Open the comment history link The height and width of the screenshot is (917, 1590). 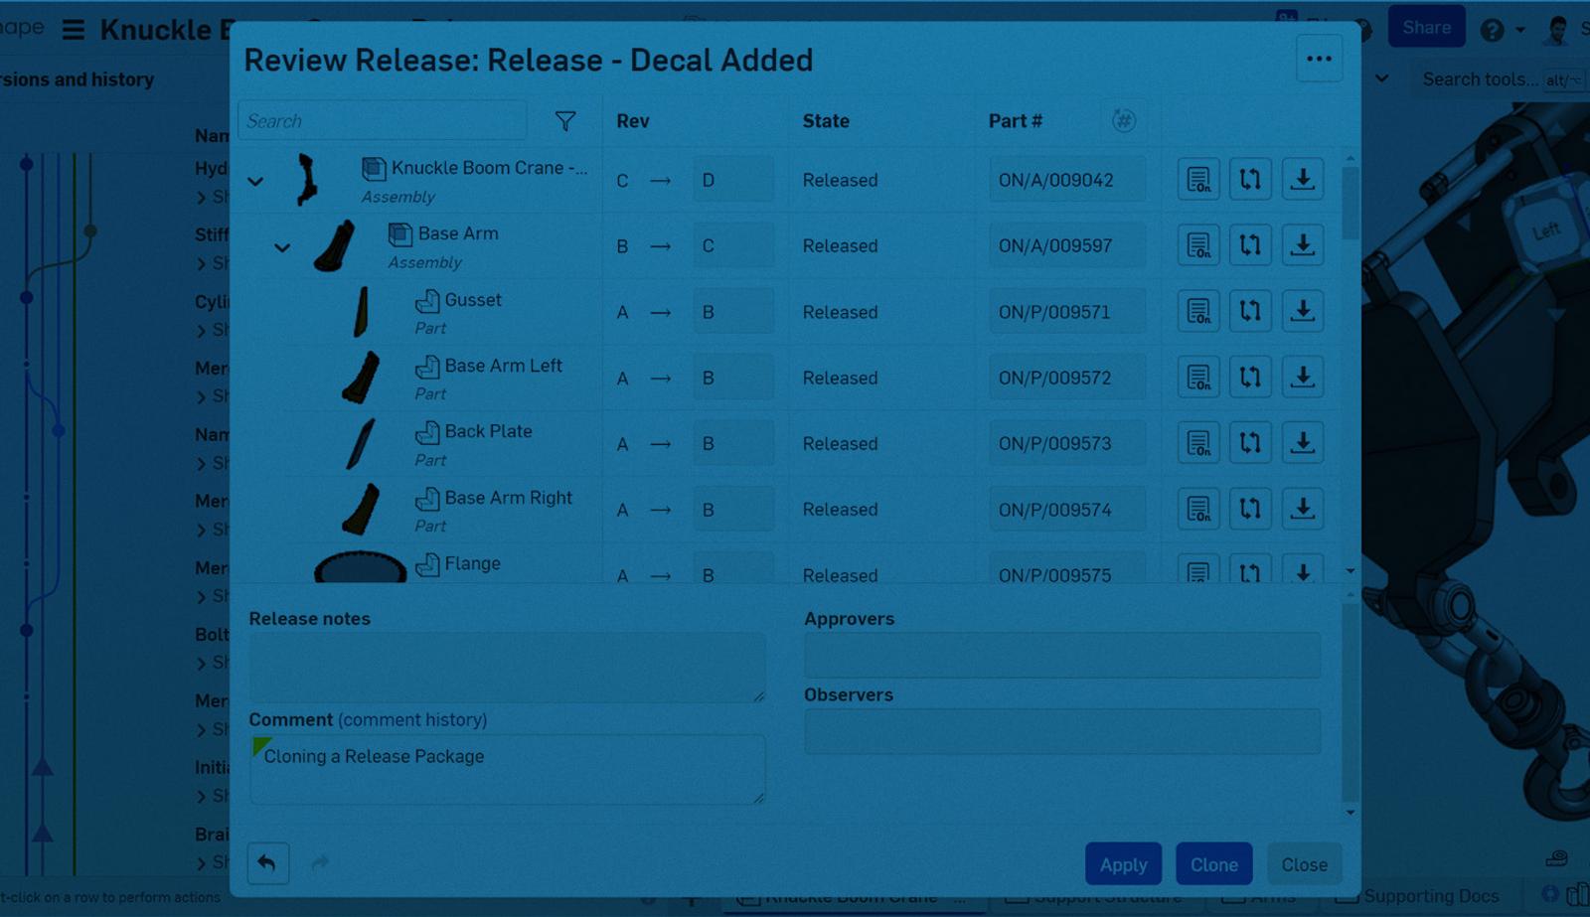(412, 720)
